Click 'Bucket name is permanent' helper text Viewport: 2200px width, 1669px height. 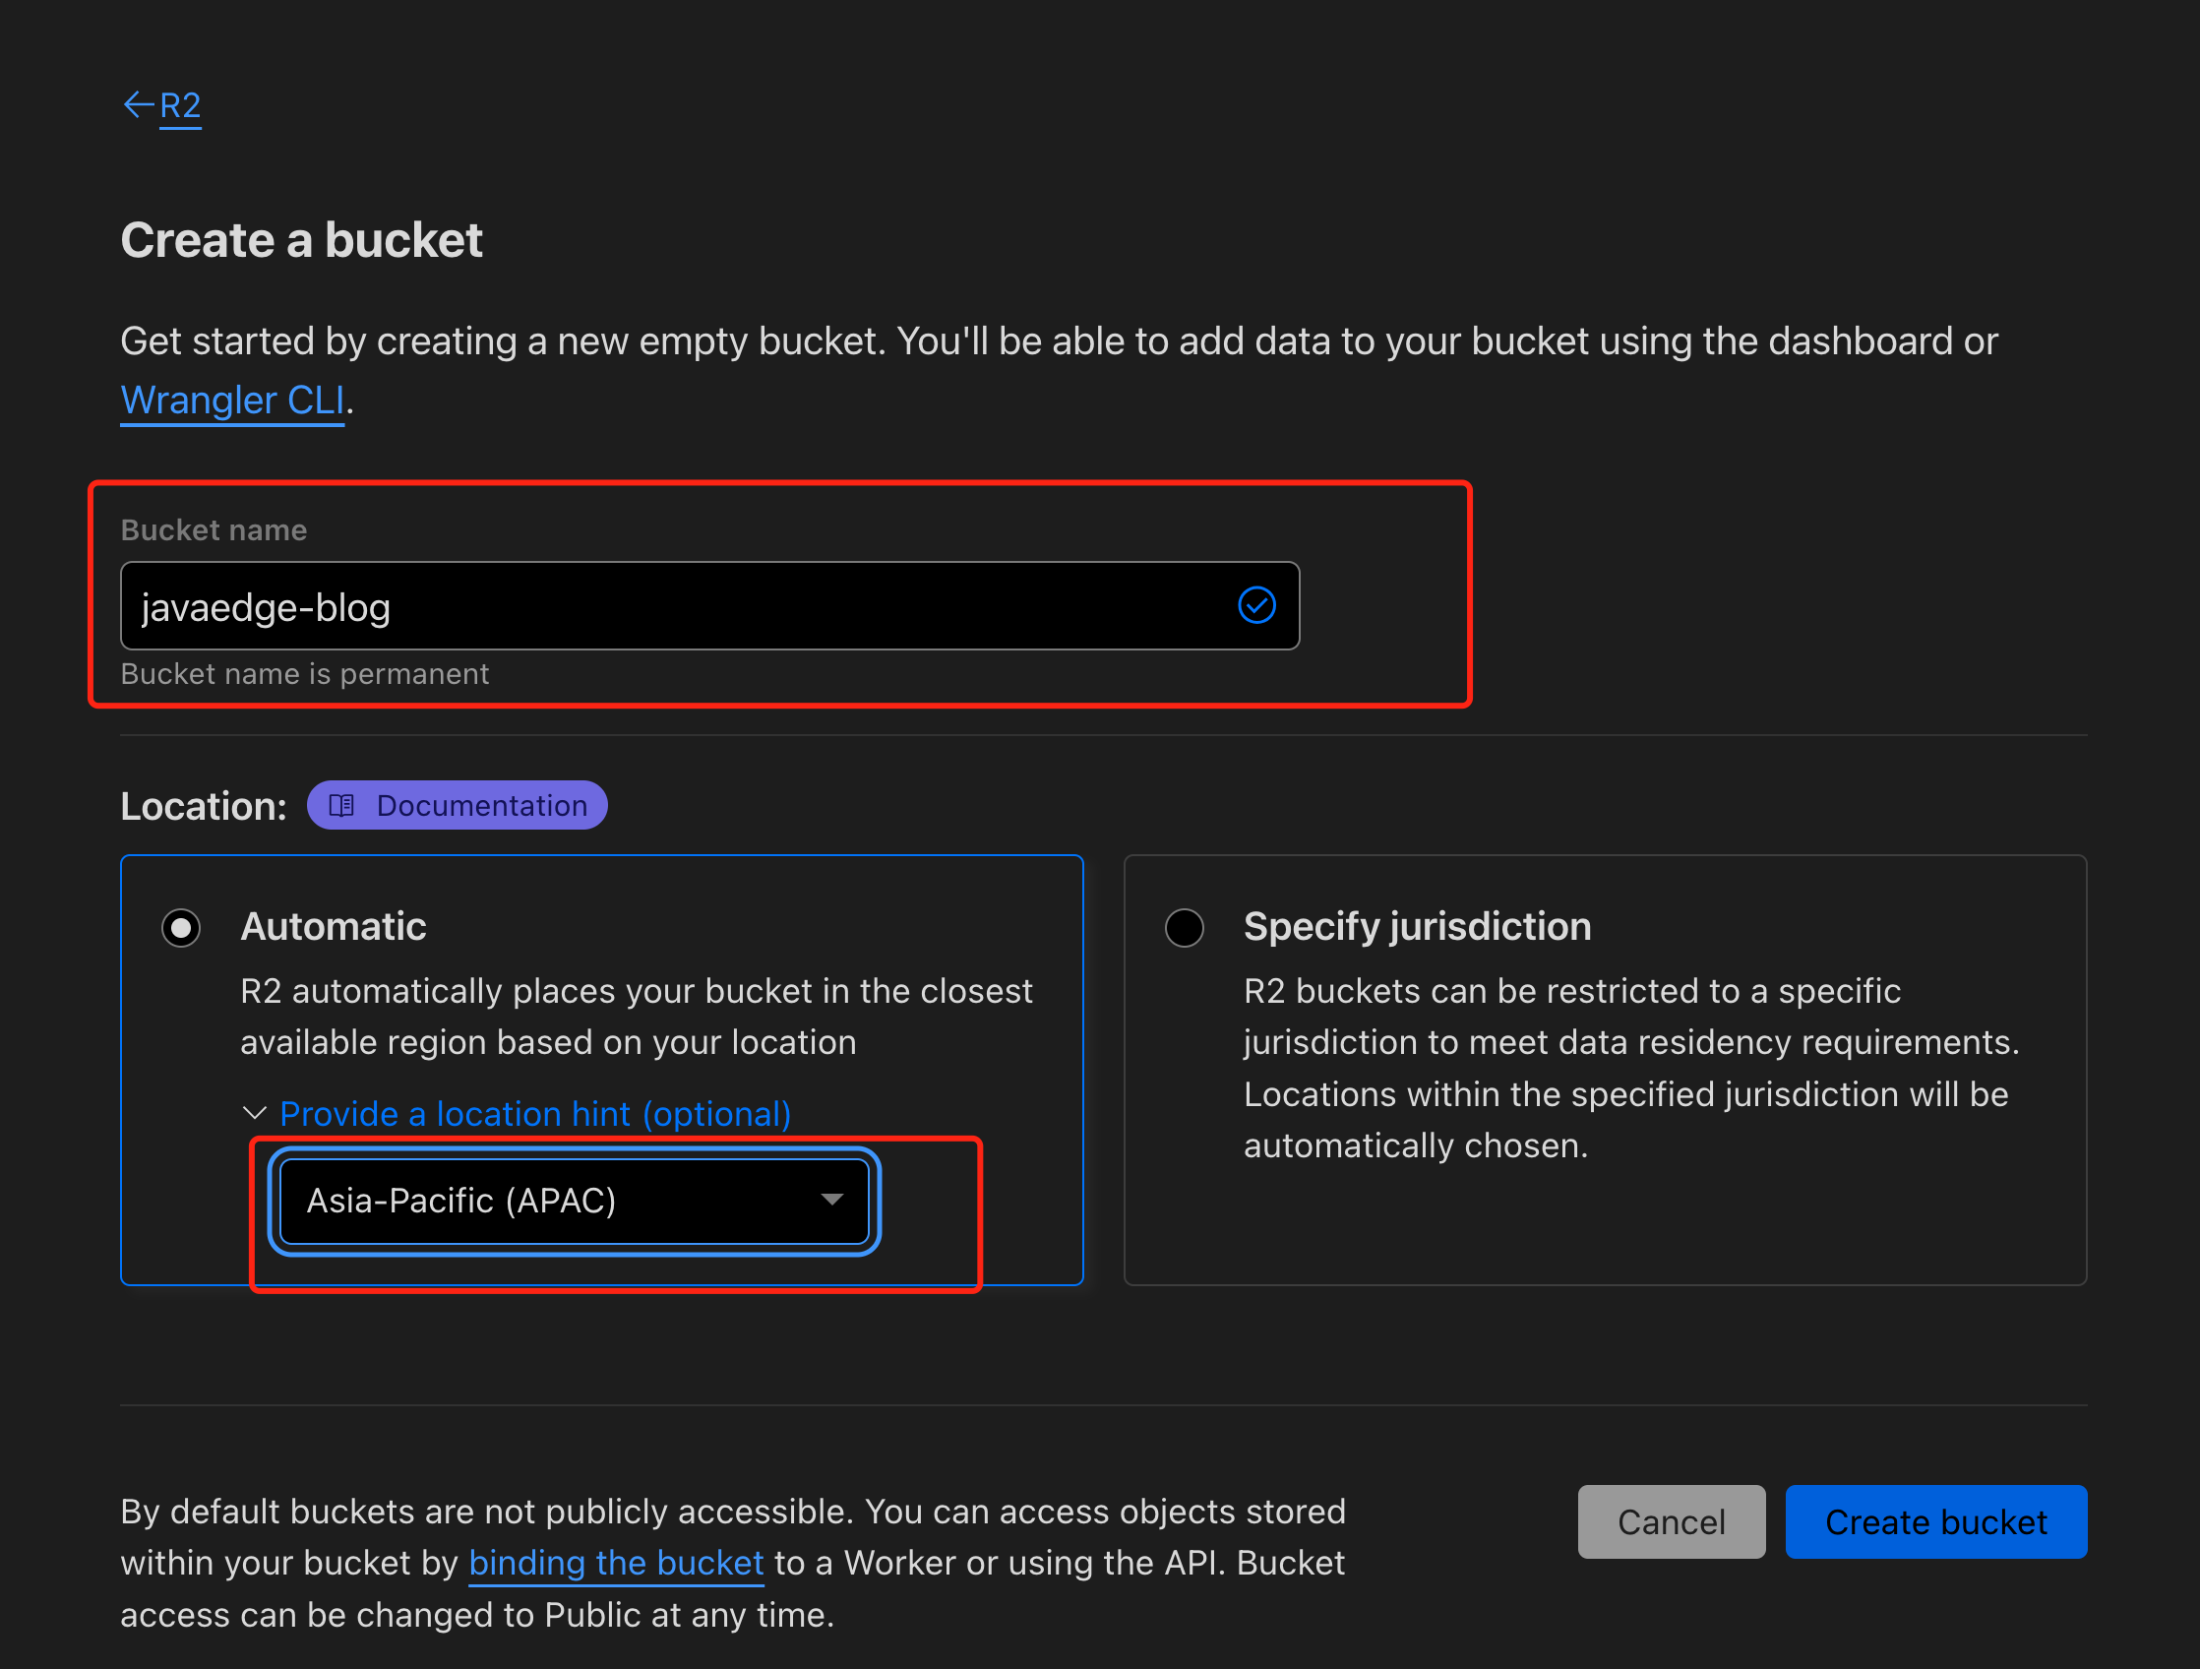click(304, 674)
